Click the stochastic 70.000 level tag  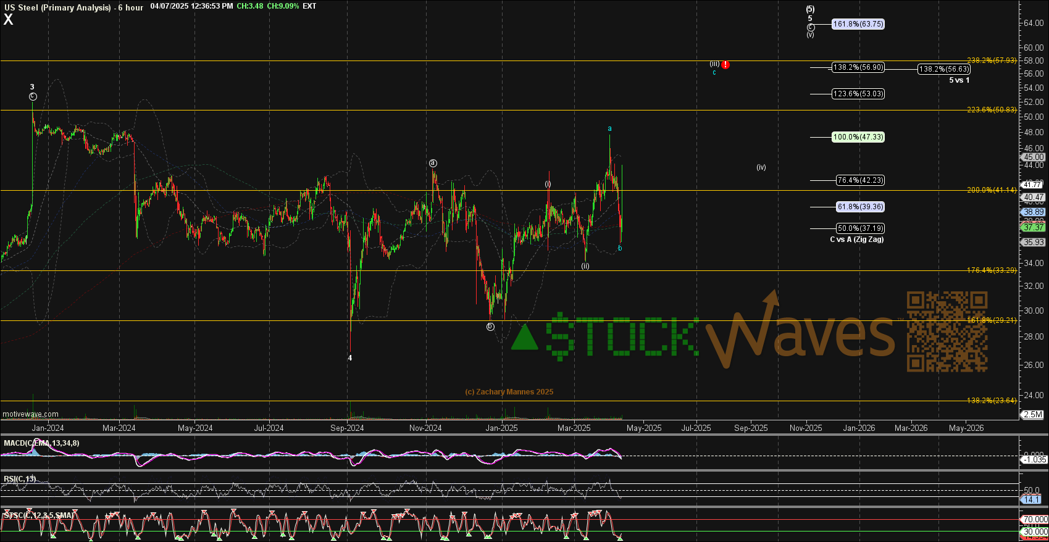[x=1035, y=519]
